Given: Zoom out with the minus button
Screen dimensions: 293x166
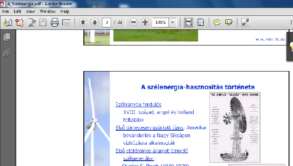Looking at the screenshot, I should click(x=133, y=23).
